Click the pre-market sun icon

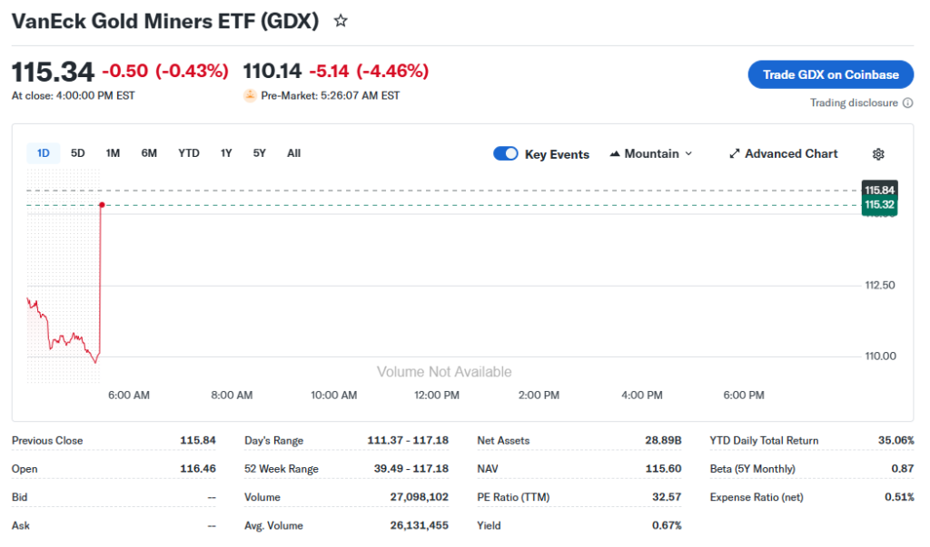tap(250, 95)
